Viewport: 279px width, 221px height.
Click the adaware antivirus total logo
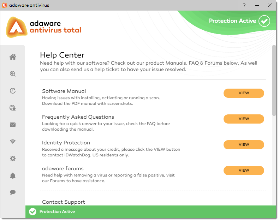click(43, 27)
